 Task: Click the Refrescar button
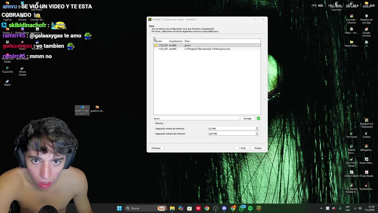coord(156,148)
